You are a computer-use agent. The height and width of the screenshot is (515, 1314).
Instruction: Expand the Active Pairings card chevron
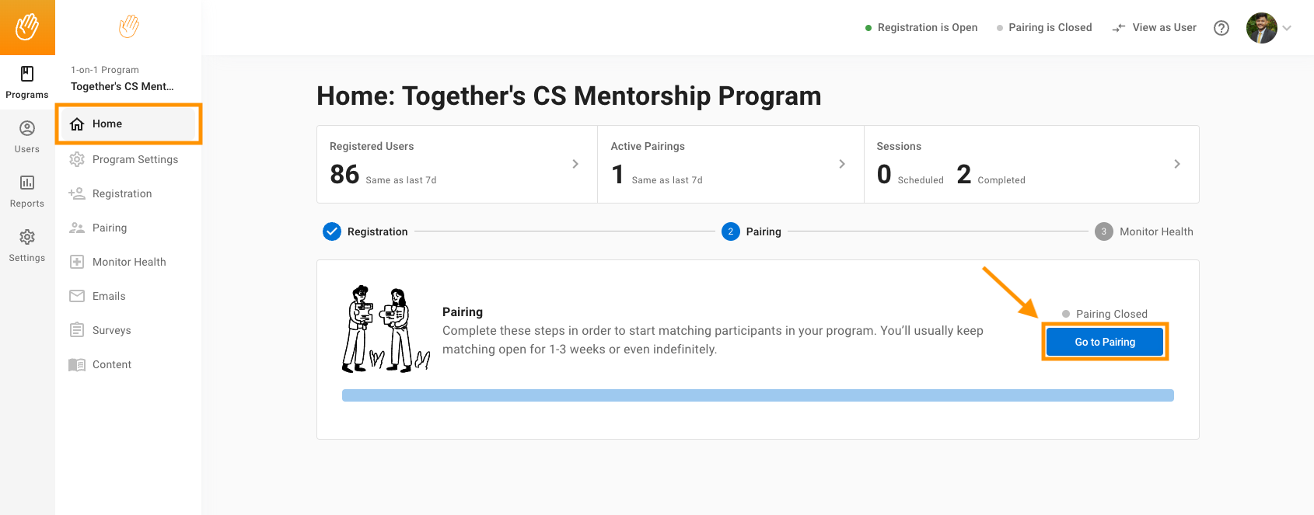pos(842,164)
